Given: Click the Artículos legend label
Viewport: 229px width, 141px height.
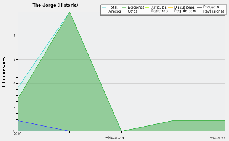Looking at the screenshot, I should (159, 7).
